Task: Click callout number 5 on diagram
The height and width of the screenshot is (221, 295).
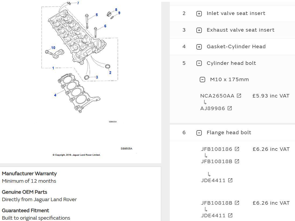Action: point(97,15)
